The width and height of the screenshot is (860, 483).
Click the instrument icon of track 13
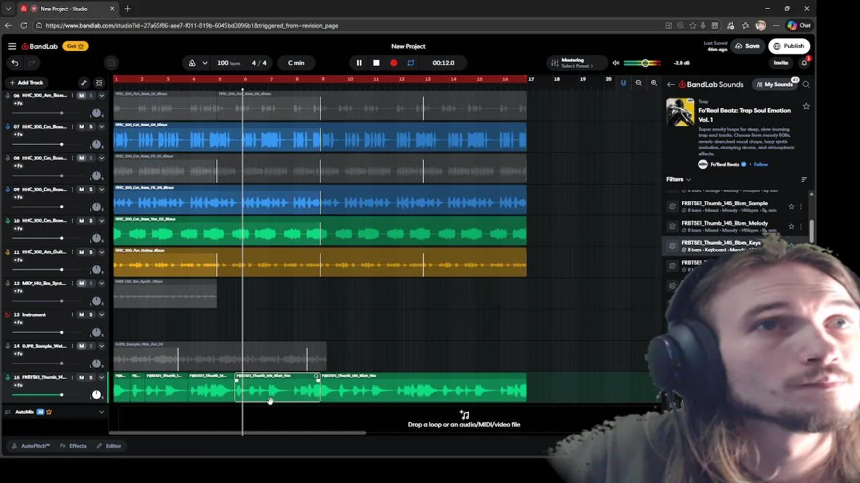pos(7,315)
